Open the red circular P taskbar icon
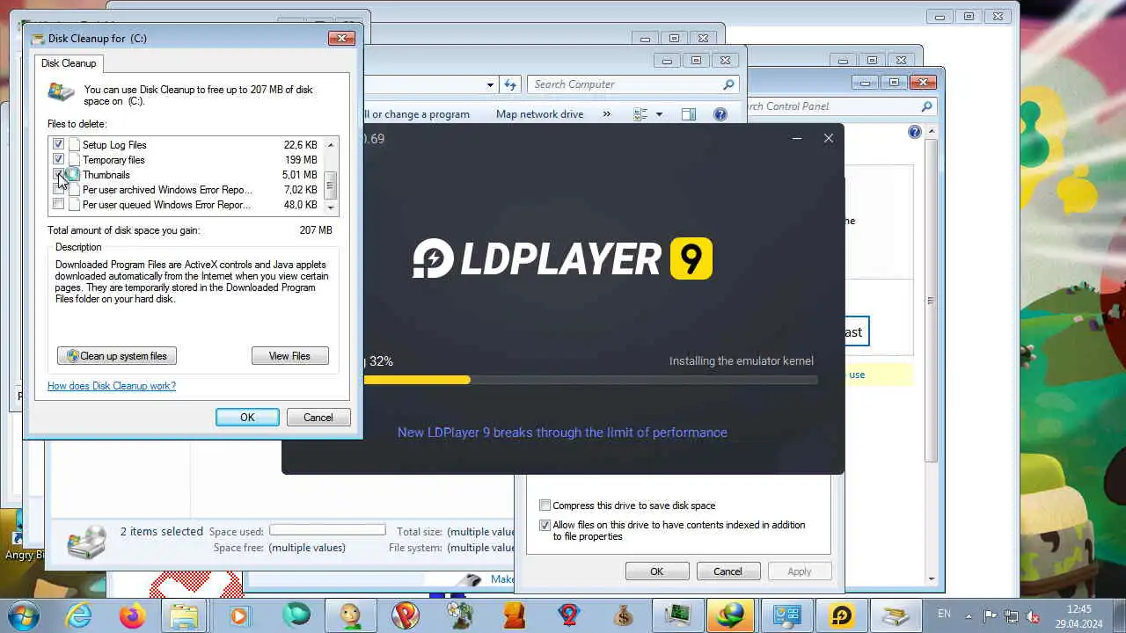 click(x=405, y=615)
